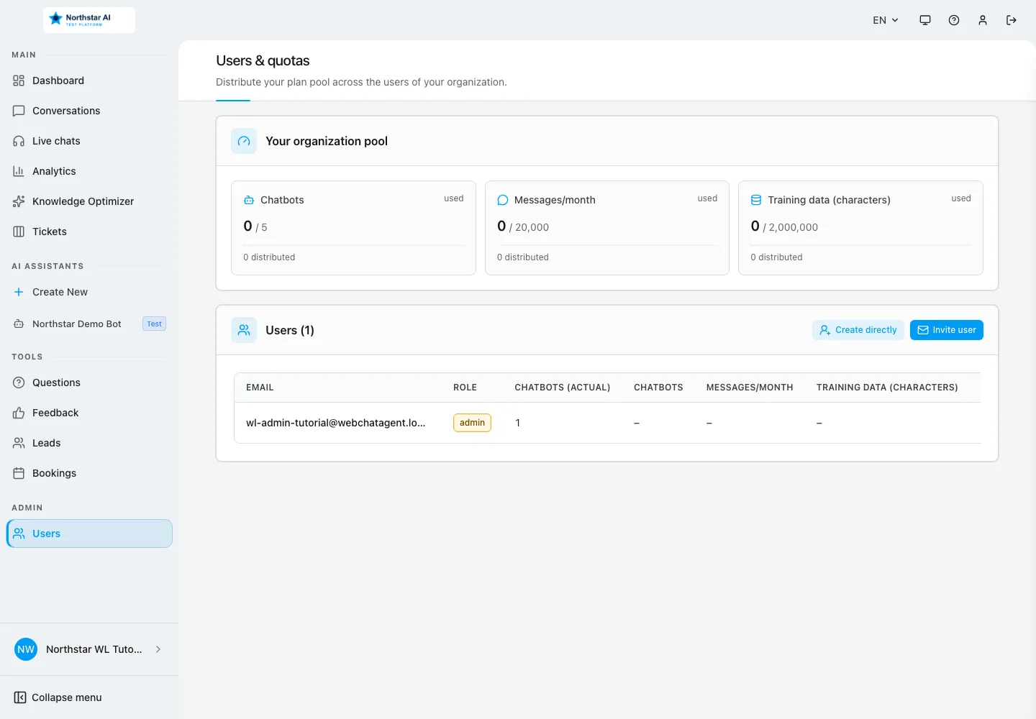Screen dimensions: 1036x719
Task: Click the Feedback thumbs-up icon
Action: (19, 413)
